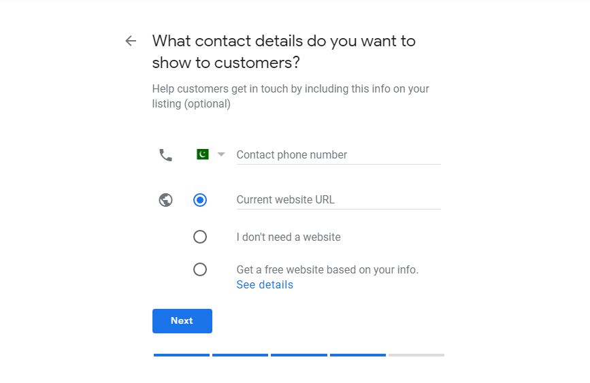Image resolution: width=590 pixels, height=383 pixels.
Task: Click the last gray progress segment
Action: 416,355
